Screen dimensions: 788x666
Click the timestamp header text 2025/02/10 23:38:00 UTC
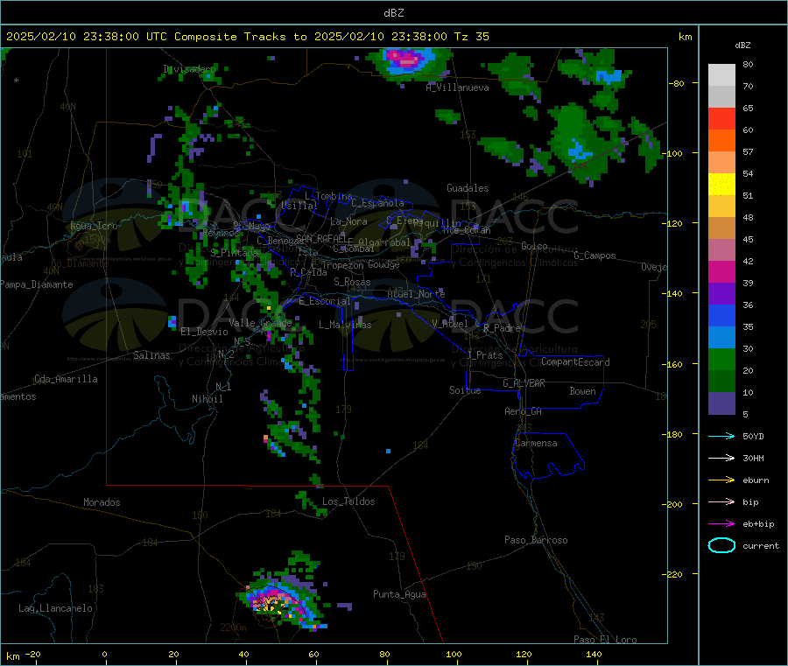click(87, 37)
